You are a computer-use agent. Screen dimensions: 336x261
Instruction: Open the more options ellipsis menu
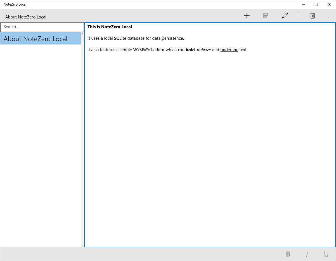[x=329, y=16]
